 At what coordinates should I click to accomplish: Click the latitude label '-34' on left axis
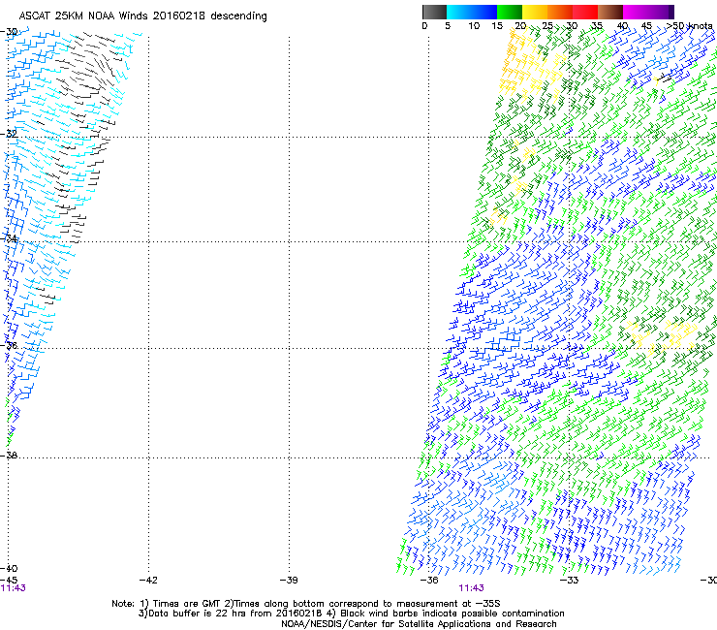[x=9, y=238]
